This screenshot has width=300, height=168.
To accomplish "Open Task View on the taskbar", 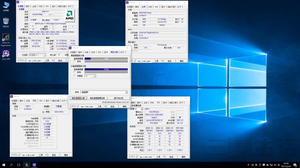I will coord(18,165).
